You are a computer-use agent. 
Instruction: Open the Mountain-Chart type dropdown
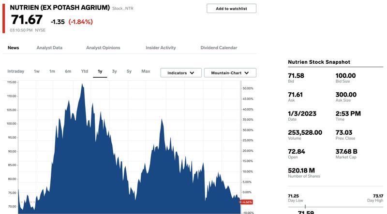click(x=230, y=73)
